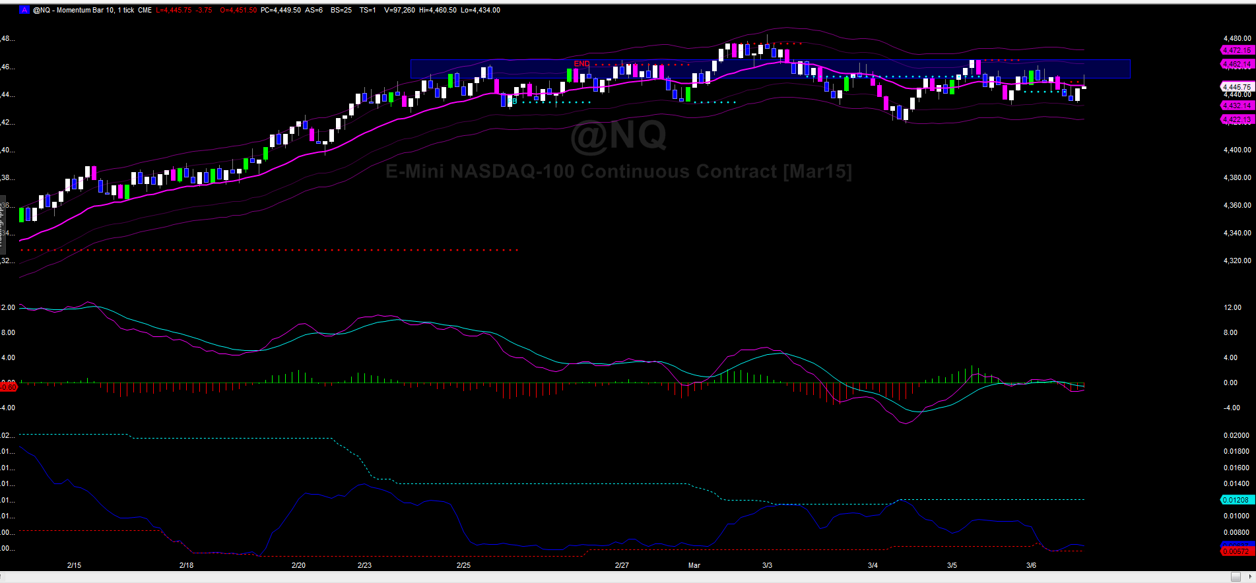1256x583 pixels.
Task: Click the 2/18 date label
Action: [x=186, y=565]
